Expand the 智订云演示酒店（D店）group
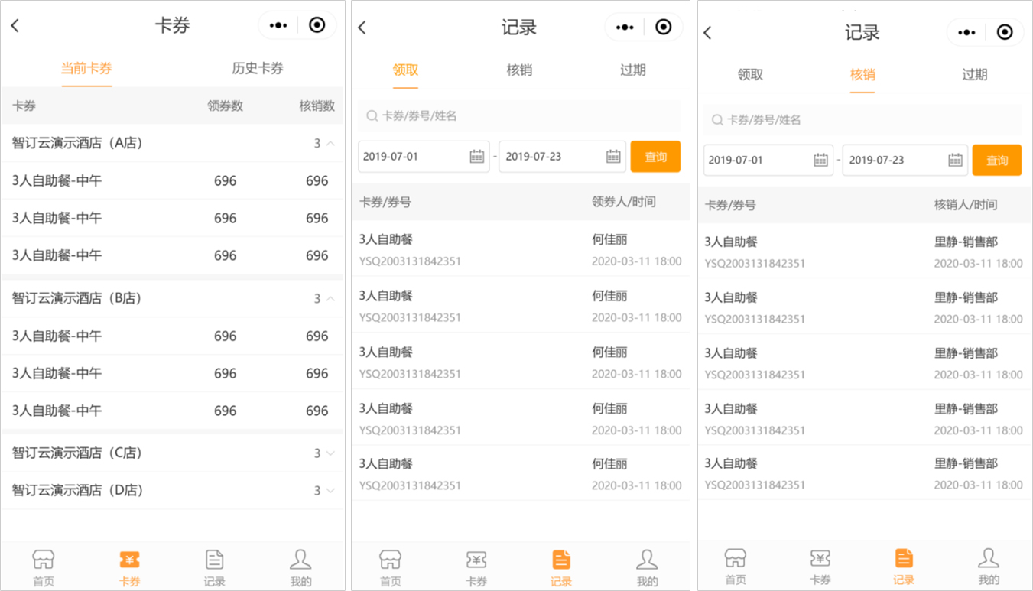Screen dimensions: 1033x591 click(x=330, y=491)
